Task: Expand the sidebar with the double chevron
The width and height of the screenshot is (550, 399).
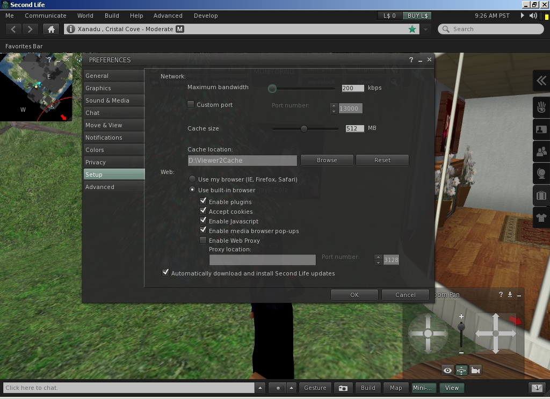Action: coord(541,81)
